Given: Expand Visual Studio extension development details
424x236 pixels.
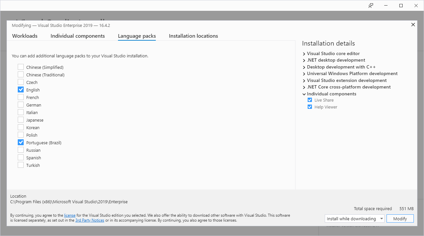Looking at the screenshot, I should [x=304, y=81].
